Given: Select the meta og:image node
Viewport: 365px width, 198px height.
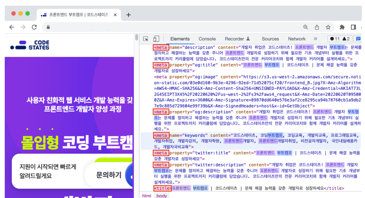Looking at the screenshot, I should click(257, 91).
